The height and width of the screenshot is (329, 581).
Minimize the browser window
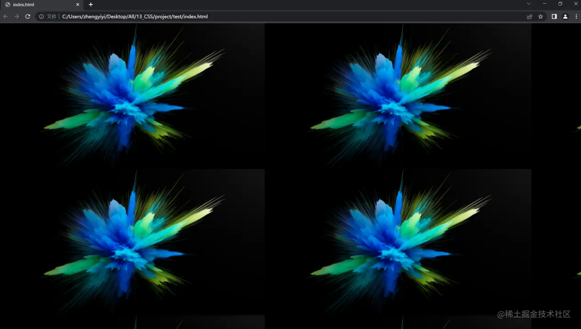(544, 4)
